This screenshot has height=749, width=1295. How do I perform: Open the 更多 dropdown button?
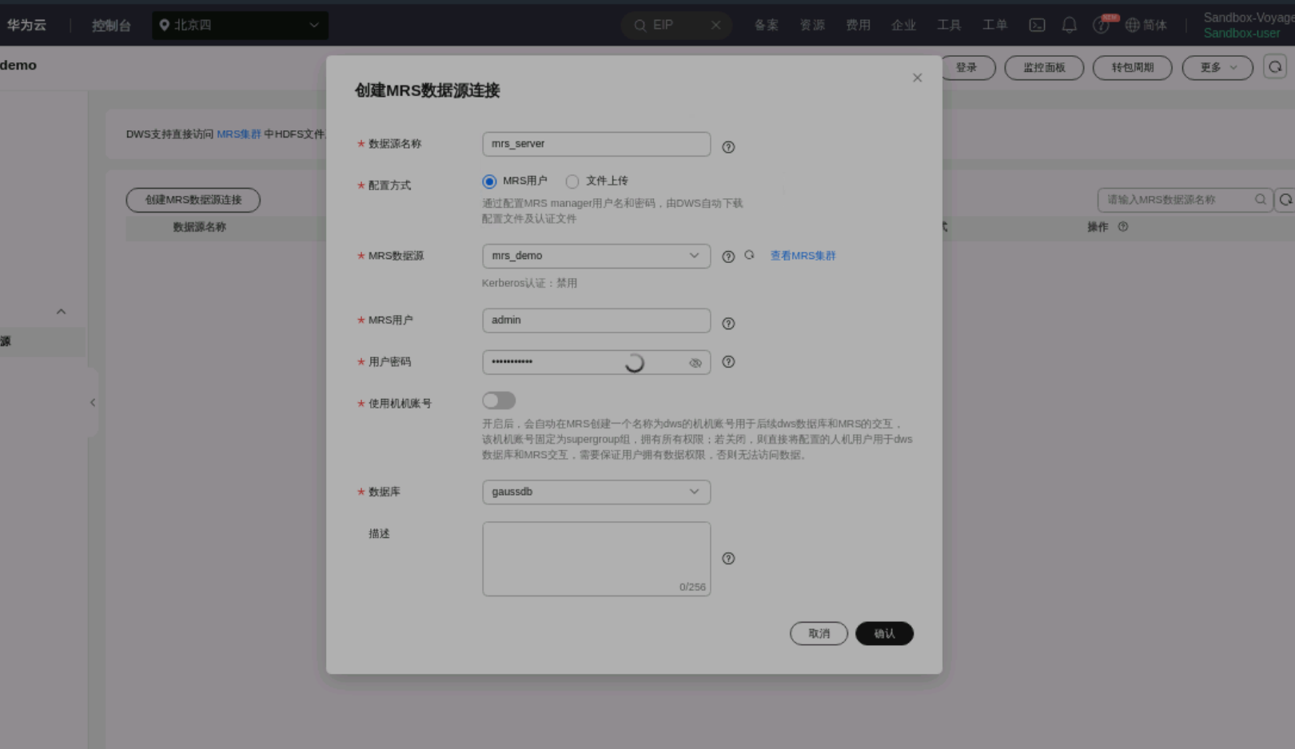pos(1217,68)
